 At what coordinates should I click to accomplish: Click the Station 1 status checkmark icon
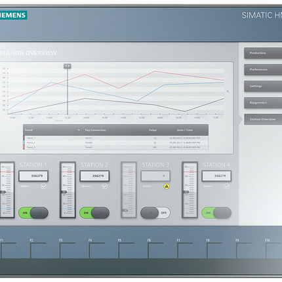pos(43,186)
